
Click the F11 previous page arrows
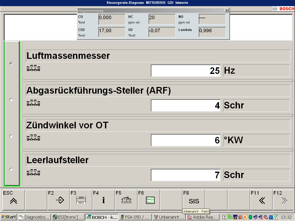coord(261,200)
